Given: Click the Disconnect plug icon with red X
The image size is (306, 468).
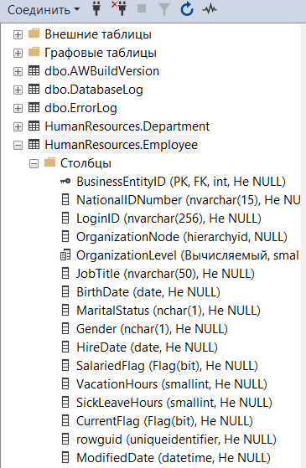Looking at the screenshot, I should coord(119,8).
